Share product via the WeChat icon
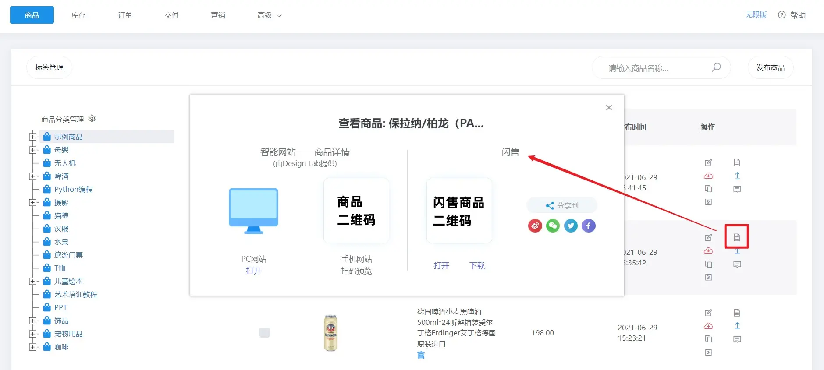Image resolution: width=824 pixels, height=370 pixels. coord(553,226)
